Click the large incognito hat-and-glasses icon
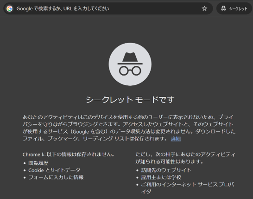Screen dimensions: 253x199 (130, 64)
